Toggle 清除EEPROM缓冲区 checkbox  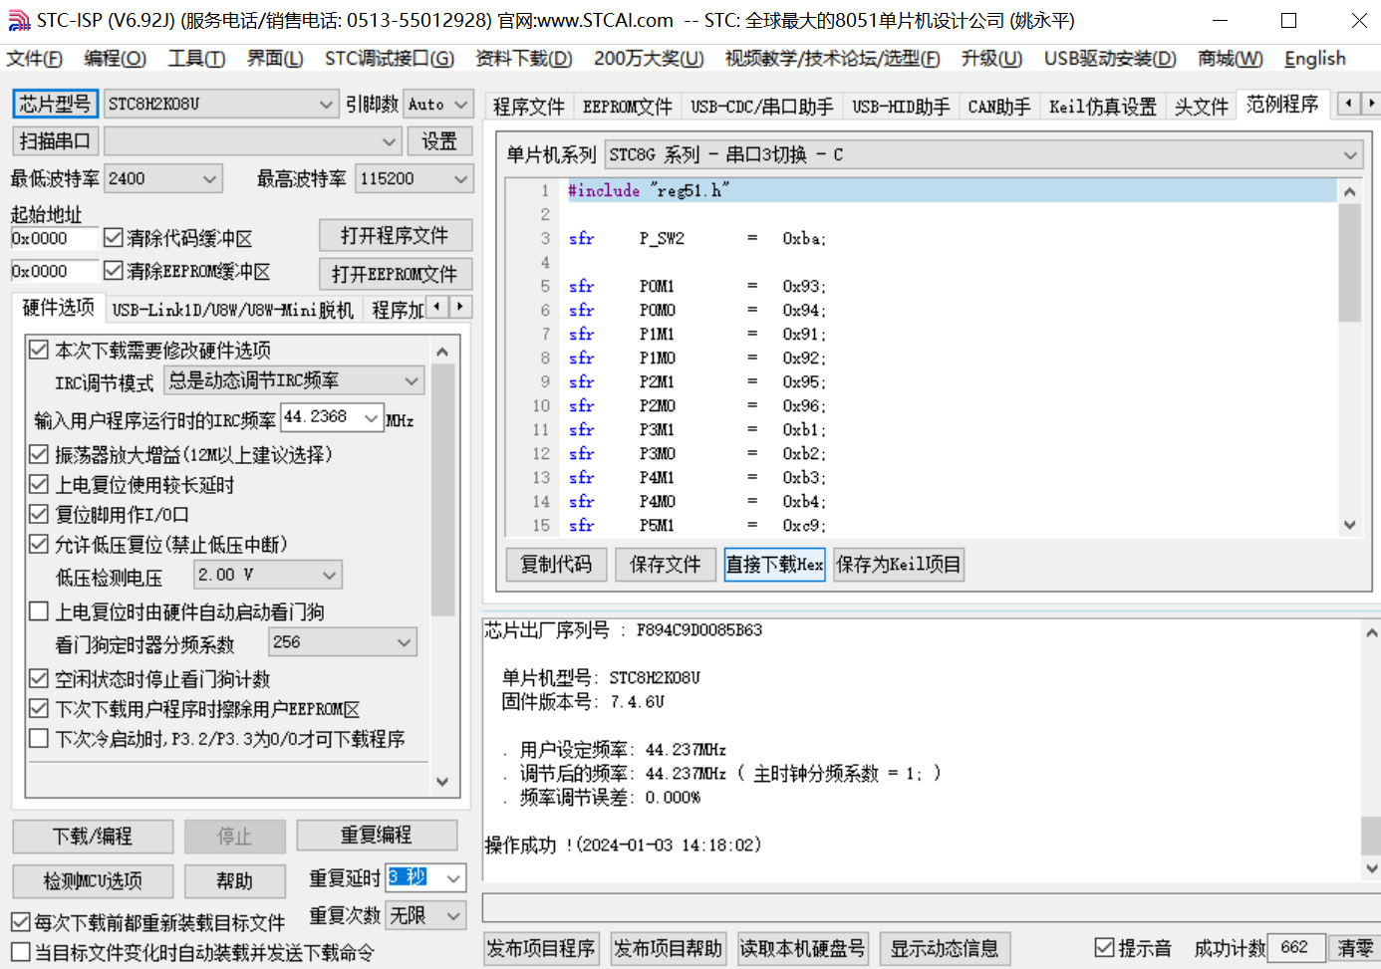point(114,270)
